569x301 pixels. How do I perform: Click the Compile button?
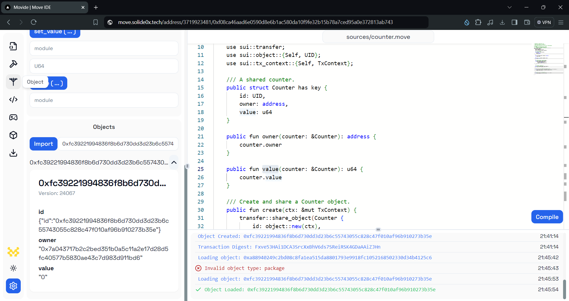tap(547, 217)
